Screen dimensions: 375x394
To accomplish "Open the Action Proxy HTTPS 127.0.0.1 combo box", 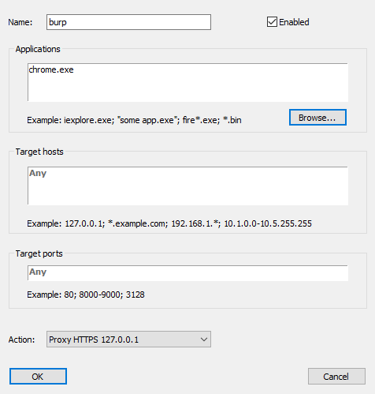I will 128,340.
